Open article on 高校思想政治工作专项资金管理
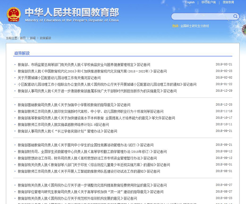This screenshot has height=204, width=246. click(x=87, y=158)
